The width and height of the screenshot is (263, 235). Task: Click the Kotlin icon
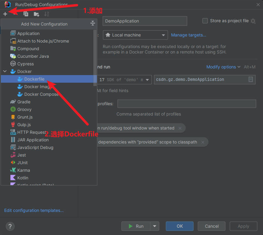click(x=13, y=178)
